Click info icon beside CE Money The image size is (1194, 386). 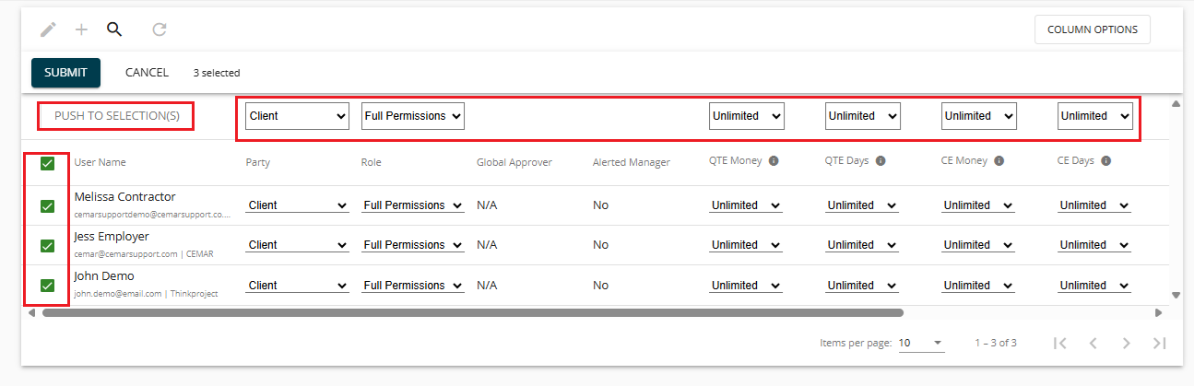(x=999, y=161)
